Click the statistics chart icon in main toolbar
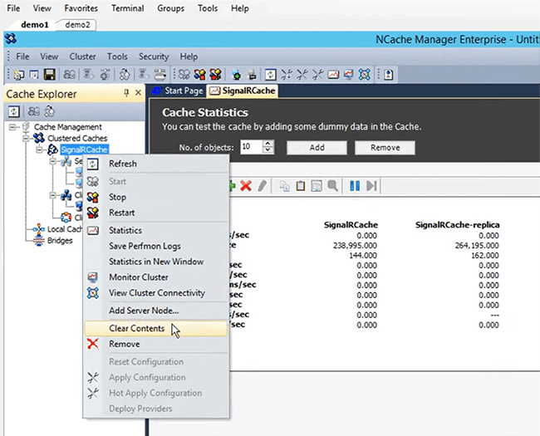The height and width of the screenshot is (436, 540). tap(333, 75)
